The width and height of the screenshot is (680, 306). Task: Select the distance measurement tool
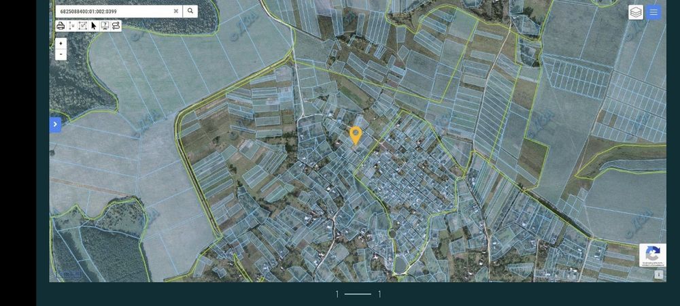(x=72, y=26)
